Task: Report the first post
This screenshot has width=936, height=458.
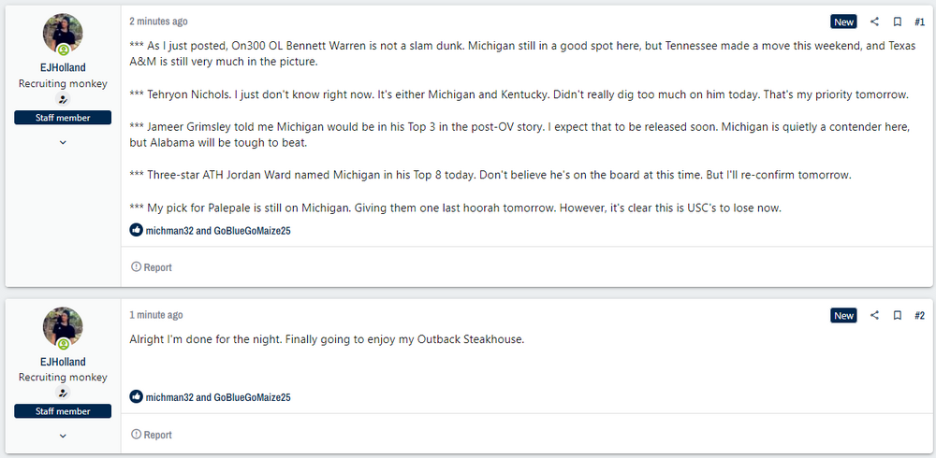Action: (x=152, y=267)
